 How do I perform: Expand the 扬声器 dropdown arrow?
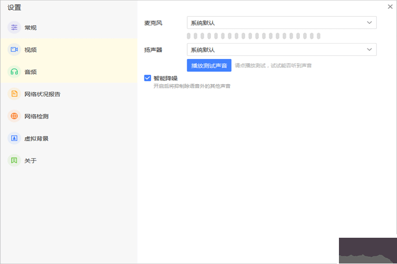click(369, 50)
